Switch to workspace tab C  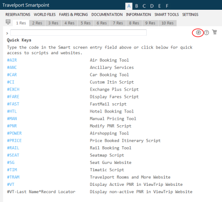click(144, 6)
